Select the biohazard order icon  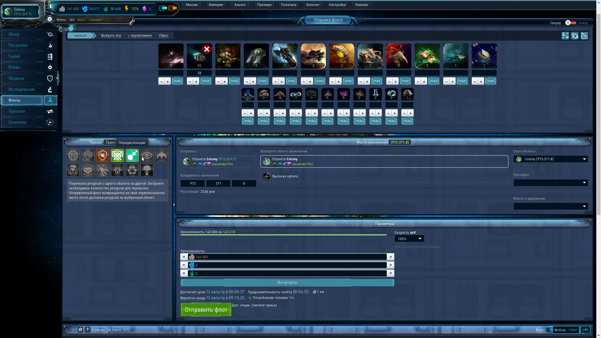pos(117,171)
